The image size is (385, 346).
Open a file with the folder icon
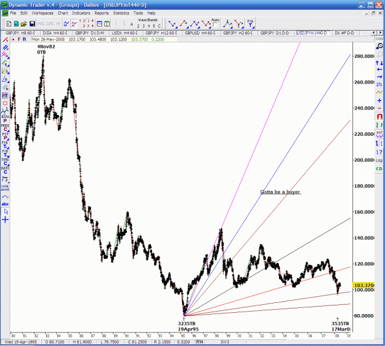coord(23,24)
